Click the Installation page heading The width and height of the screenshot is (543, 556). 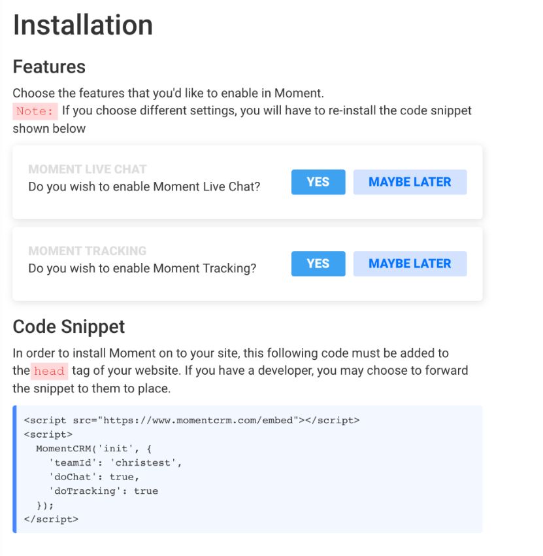point(82,25)
